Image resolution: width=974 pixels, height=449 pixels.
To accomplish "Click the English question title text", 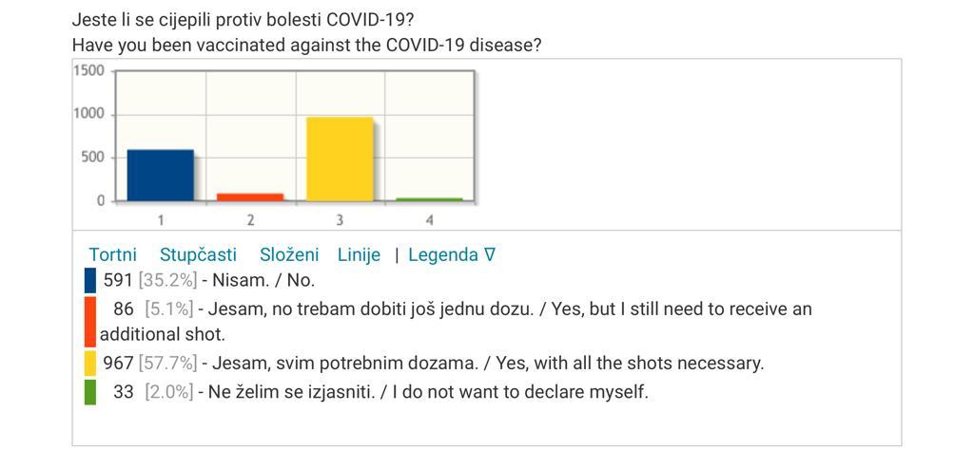I will [307, 46].
